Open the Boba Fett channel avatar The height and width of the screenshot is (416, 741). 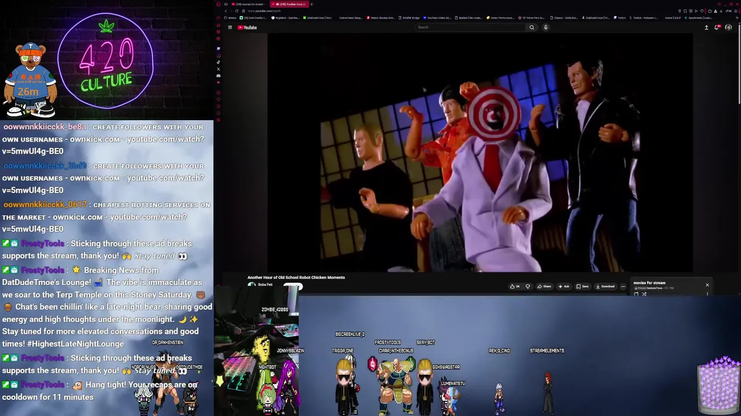(x=251, y=285)
